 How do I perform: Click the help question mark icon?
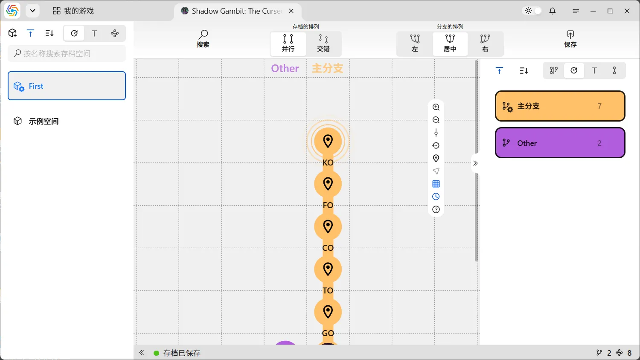(436, 209)
